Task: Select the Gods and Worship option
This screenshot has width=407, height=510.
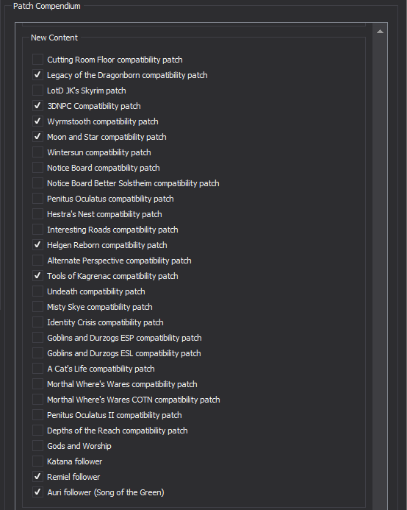Action: pyautogui.click(x=37, y=446)
